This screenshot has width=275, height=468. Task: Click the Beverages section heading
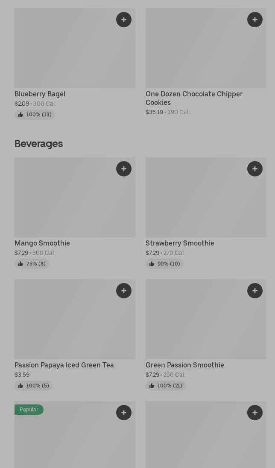click(38, 144)
